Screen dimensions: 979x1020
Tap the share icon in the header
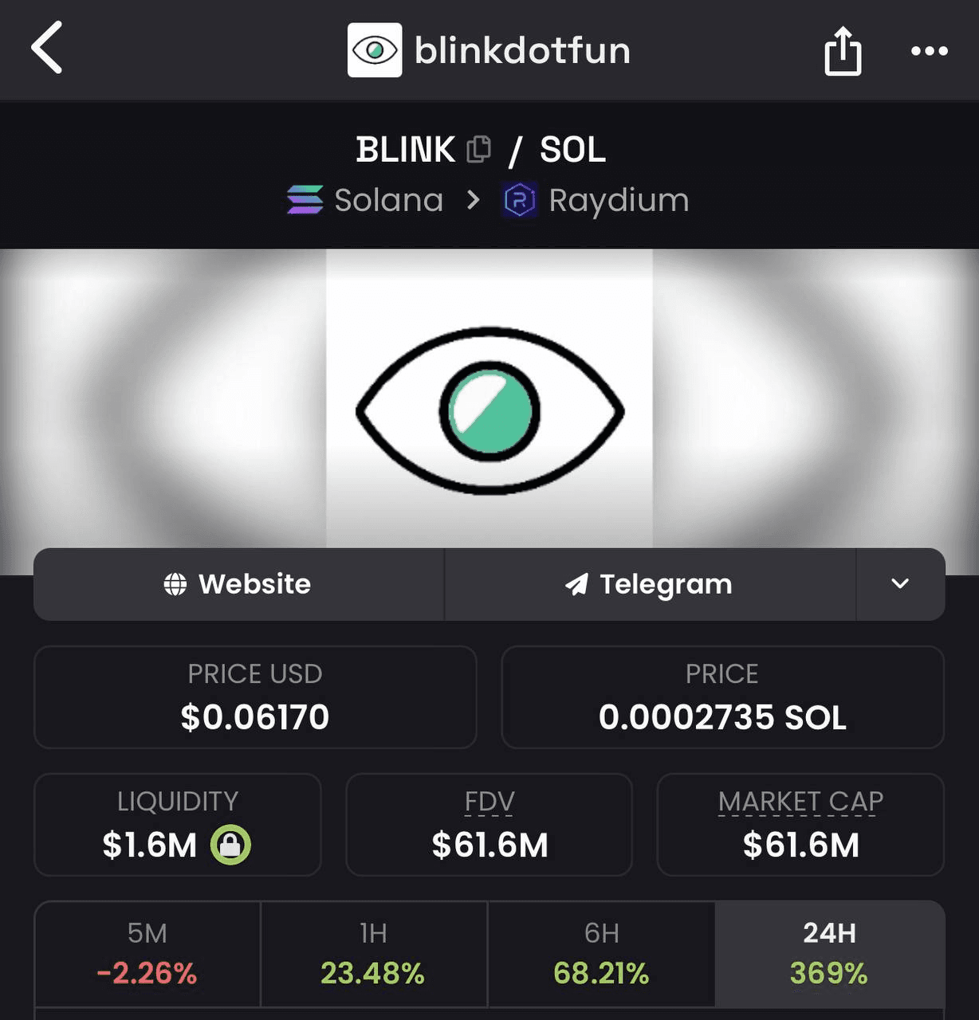[843, 50]
